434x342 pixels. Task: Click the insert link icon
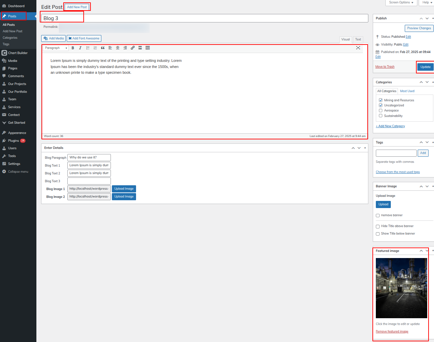133,48
